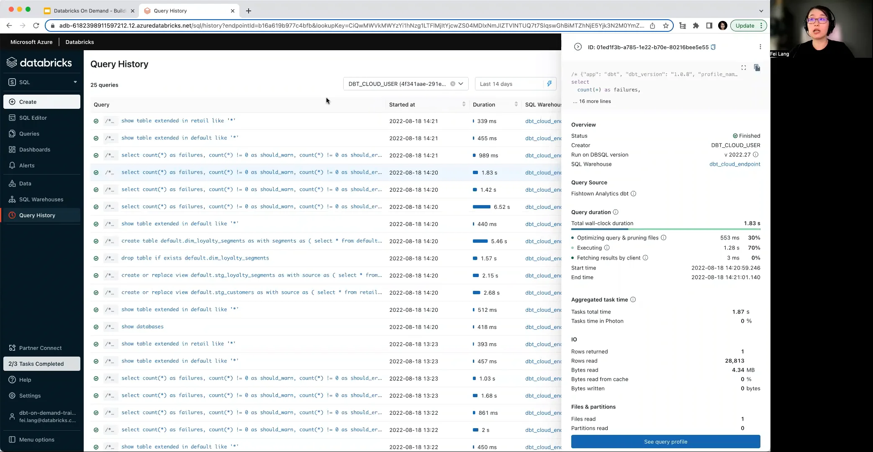
Task: Click the 2/3 Tasks Completed progress indicator
Action: coord(41,364)
